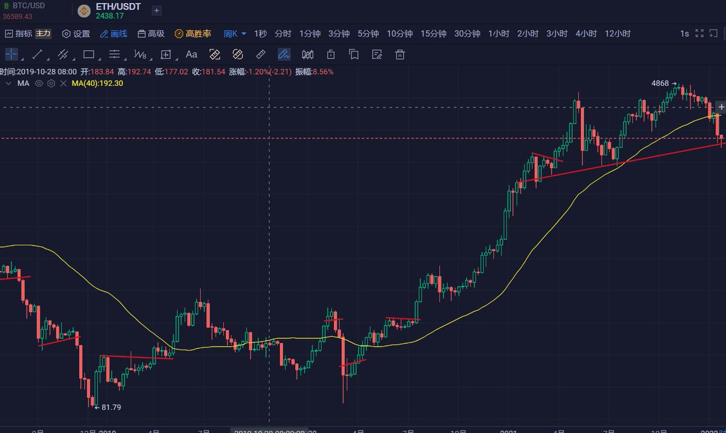This screenshot has height=433, width=726.
Task: Select the trend line drawing tool
Action: (37, 54)
